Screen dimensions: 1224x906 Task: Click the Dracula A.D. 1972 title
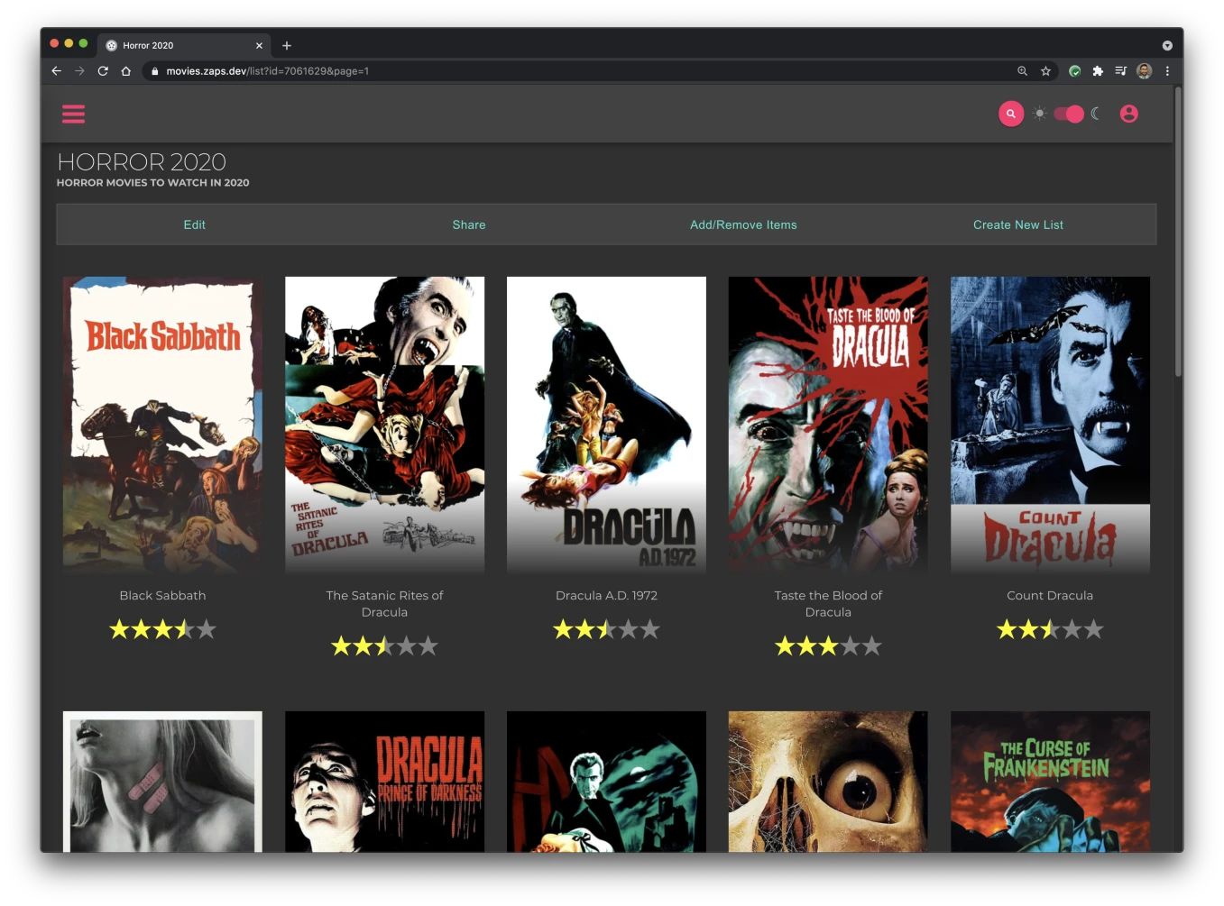tap(606, 595)
